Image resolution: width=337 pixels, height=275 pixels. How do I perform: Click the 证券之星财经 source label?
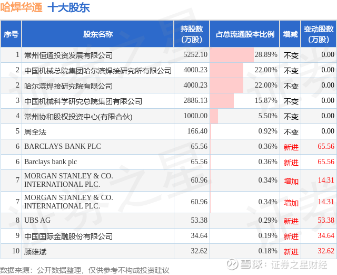point(299,264)
